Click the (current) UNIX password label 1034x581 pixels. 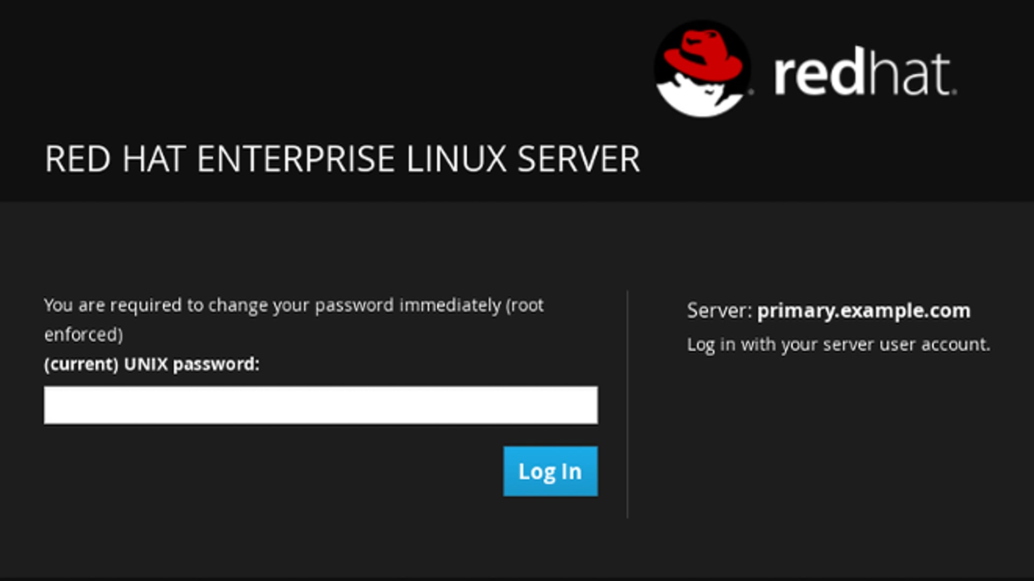point(151,364)
